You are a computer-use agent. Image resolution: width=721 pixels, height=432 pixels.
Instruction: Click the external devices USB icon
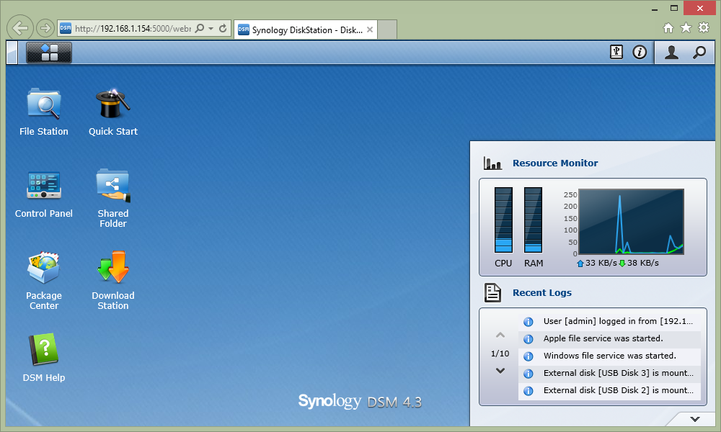point(616,53)
